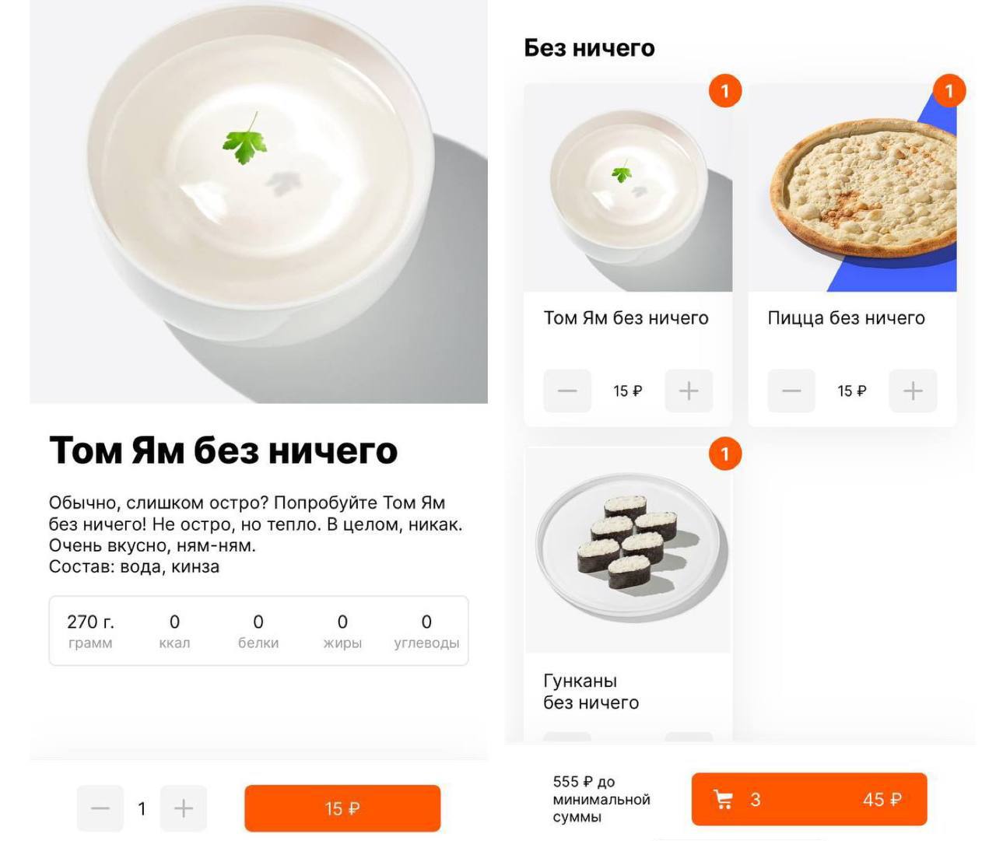Click minus on the Том Ям без ничего card

567,391
